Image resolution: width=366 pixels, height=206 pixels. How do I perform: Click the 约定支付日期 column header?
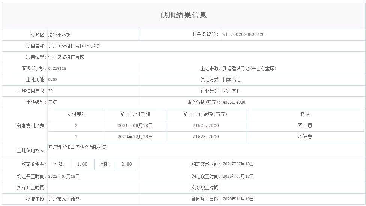point(135,114)
